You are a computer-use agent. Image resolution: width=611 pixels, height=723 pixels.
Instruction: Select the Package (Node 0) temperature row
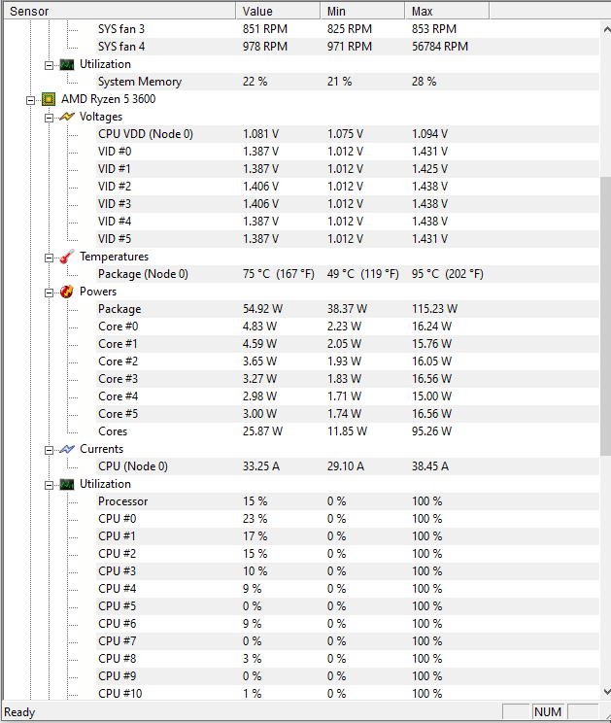click(x=302, y=274)
